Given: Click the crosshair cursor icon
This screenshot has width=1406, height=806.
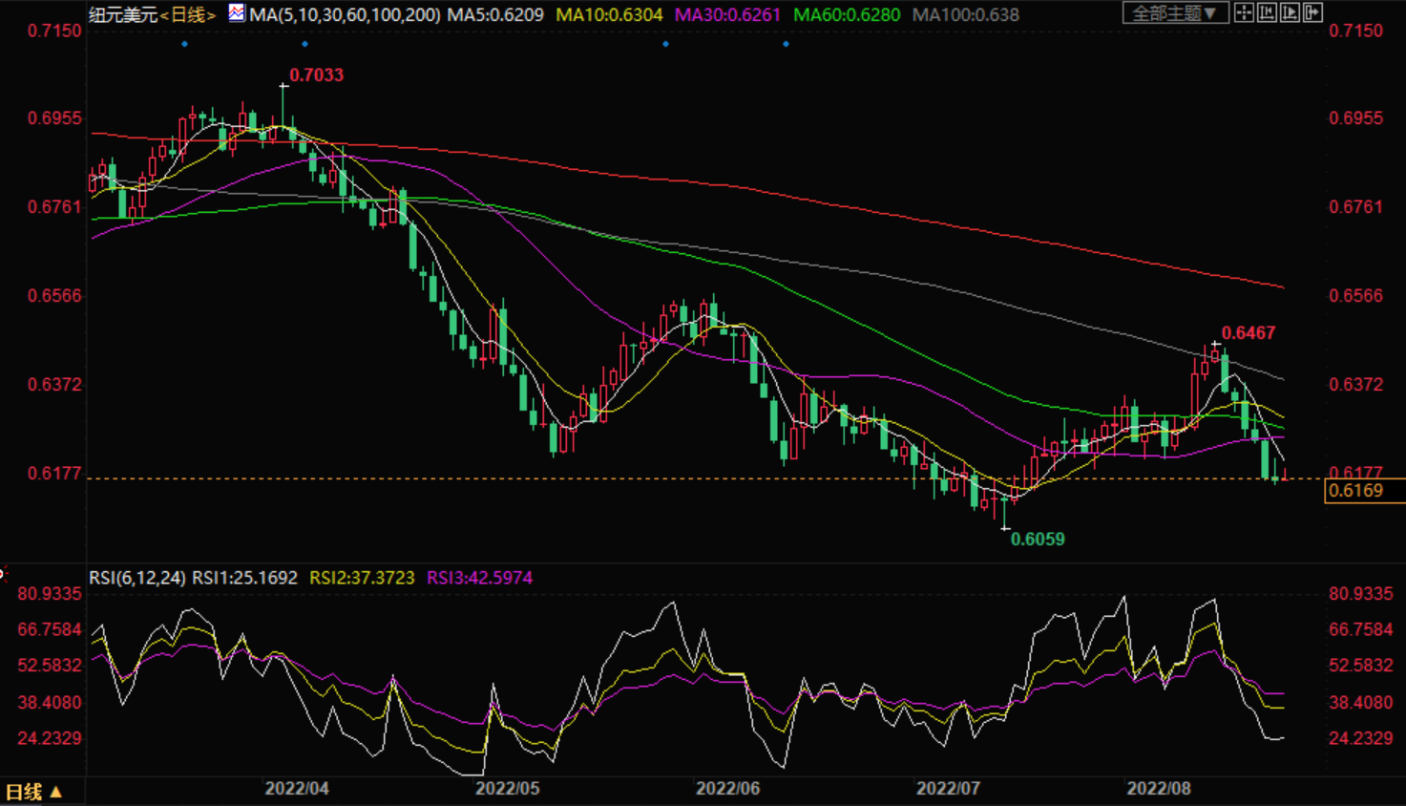Looking at the screenshot, I should point(1244,13).
